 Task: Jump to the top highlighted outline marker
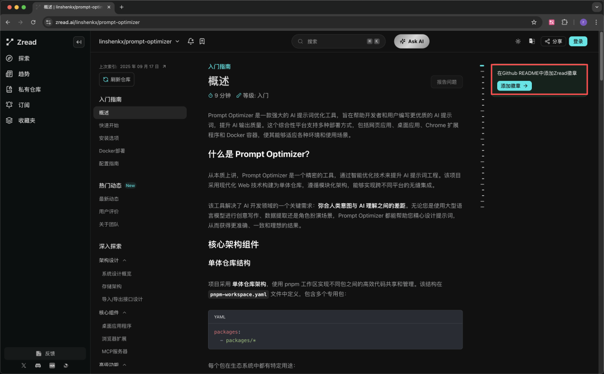pyautogui.click(x=482, y=66)
